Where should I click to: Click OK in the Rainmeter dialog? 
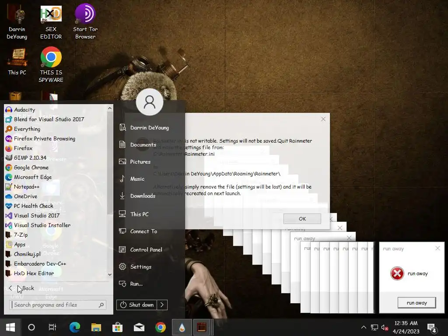pyautogui.click(x=302, y=219)
